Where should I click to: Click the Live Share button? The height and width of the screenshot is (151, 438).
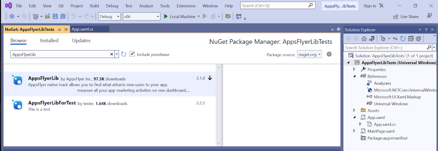(406, 16)
